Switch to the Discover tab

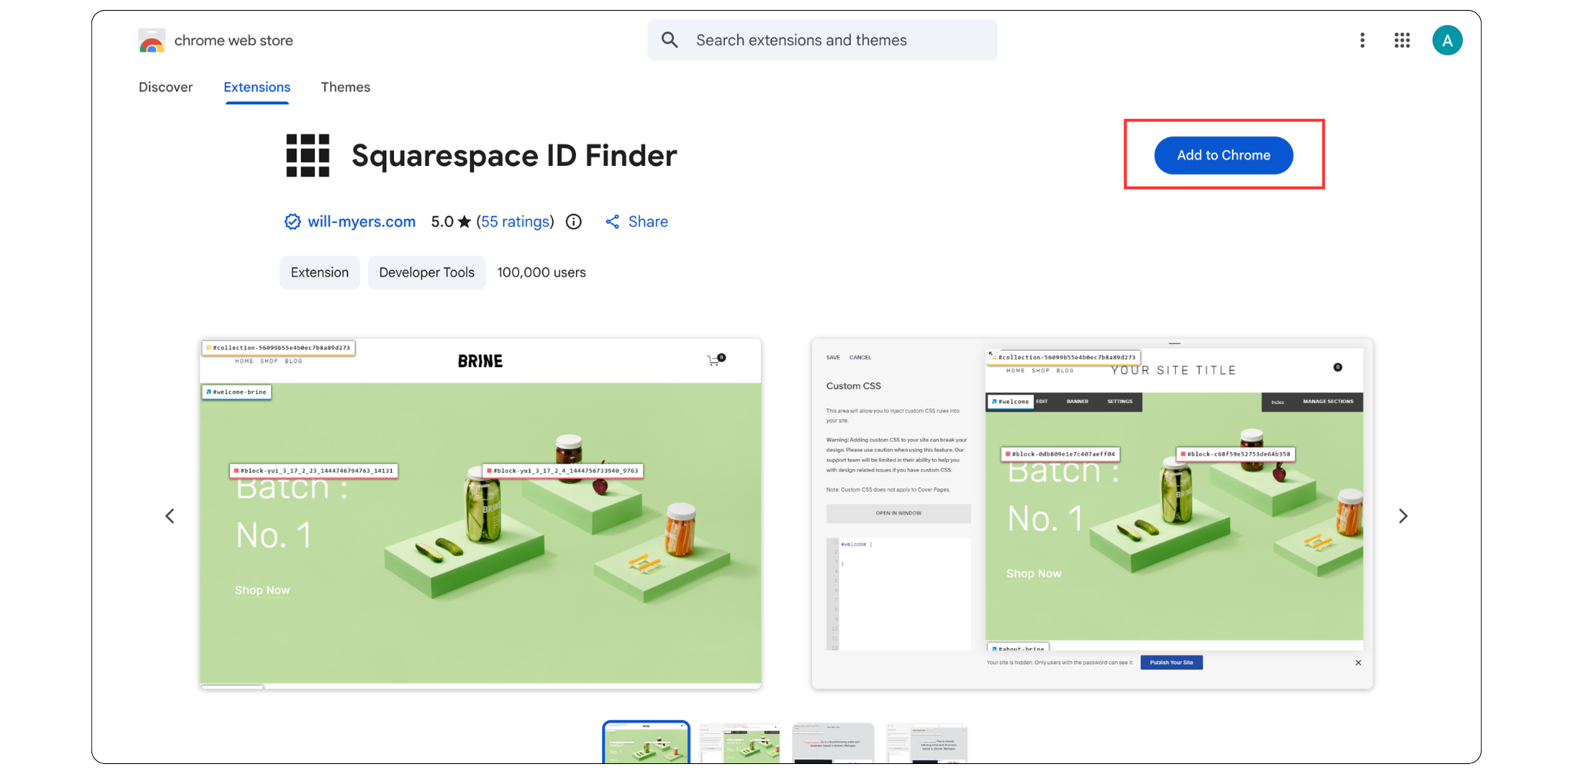click(165, 87)
